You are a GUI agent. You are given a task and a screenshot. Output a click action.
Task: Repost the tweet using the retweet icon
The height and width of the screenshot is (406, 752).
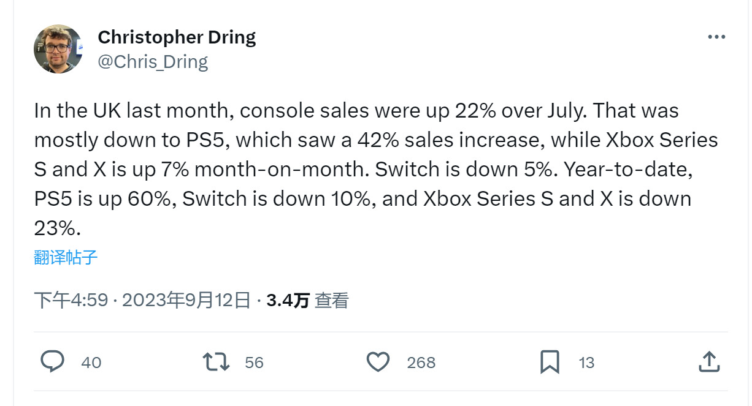tap(216, 362)
